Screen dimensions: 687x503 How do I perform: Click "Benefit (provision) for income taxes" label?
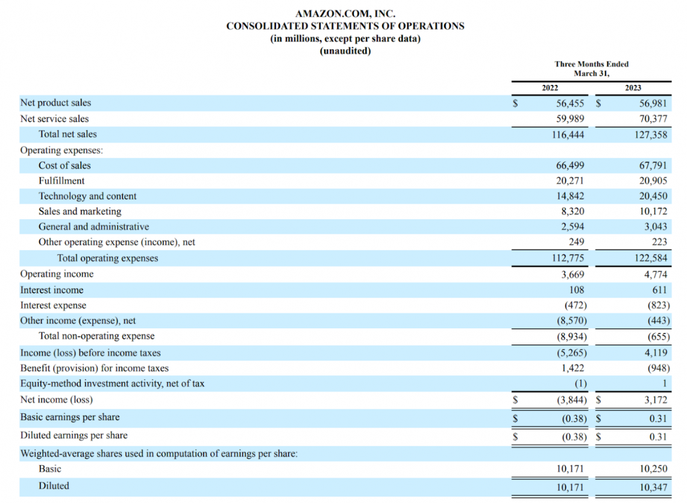point(94,369)
